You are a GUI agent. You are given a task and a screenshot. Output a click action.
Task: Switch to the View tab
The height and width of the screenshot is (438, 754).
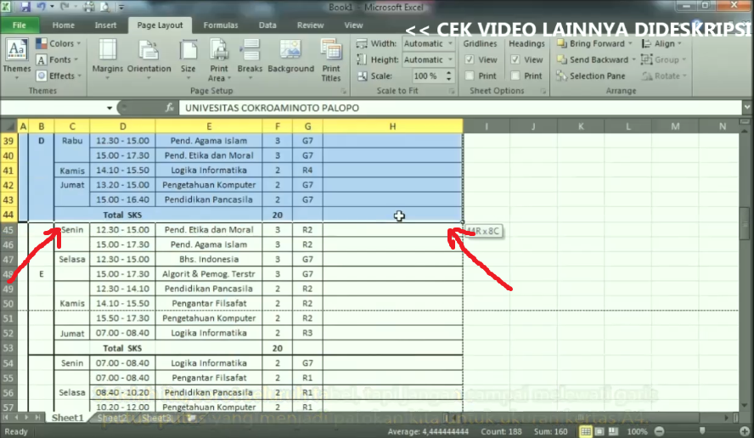(x=353, y=25)
